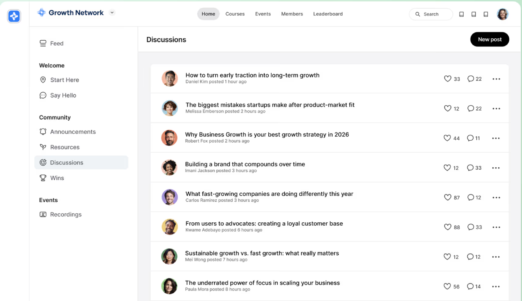Open 'Why Business Growth is your best growth strategy' post

click(267, 135)
